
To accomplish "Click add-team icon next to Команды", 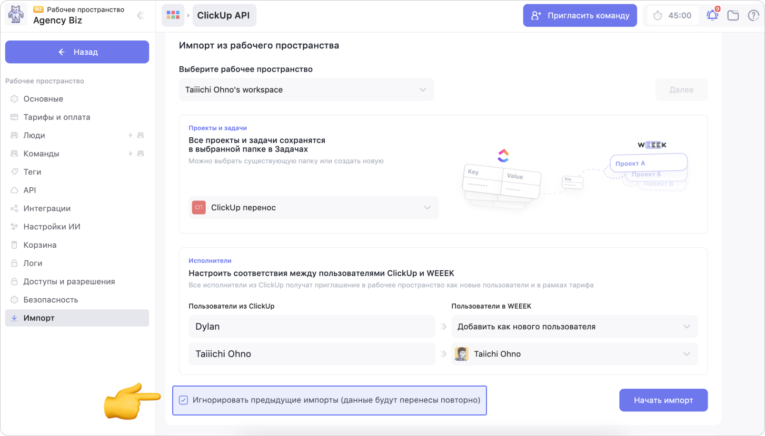I will tap(141, 154).
